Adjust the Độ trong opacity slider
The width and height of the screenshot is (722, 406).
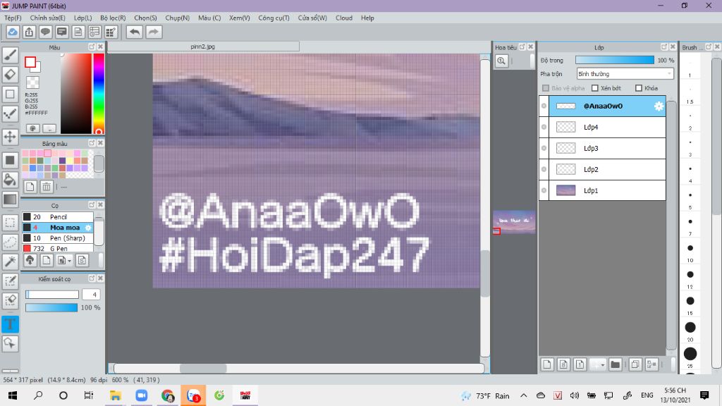(x=615, y=61)
